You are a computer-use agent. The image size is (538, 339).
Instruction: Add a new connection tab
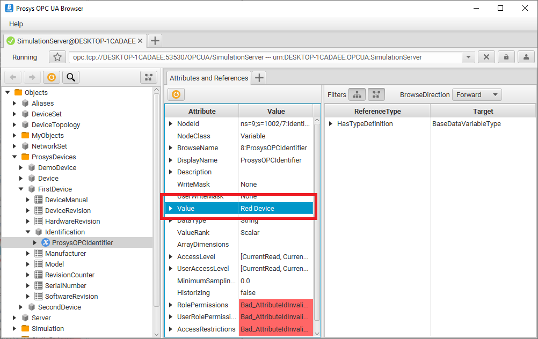tap(155, 41)
